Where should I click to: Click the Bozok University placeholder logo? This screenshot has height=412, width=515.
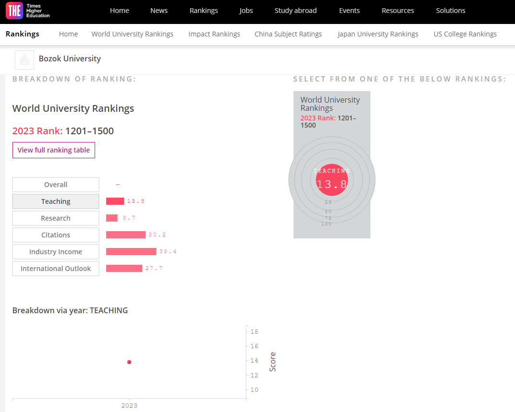[x=25, y=59]
